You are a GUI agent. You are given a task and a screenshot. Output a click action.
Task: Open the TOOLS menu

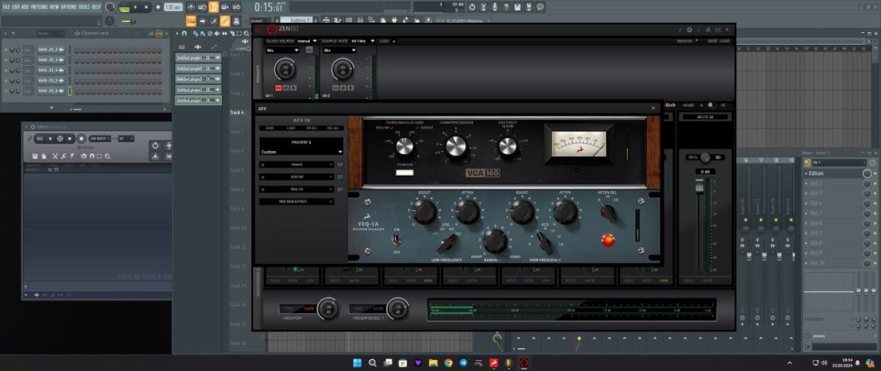(x=84, y=7)
